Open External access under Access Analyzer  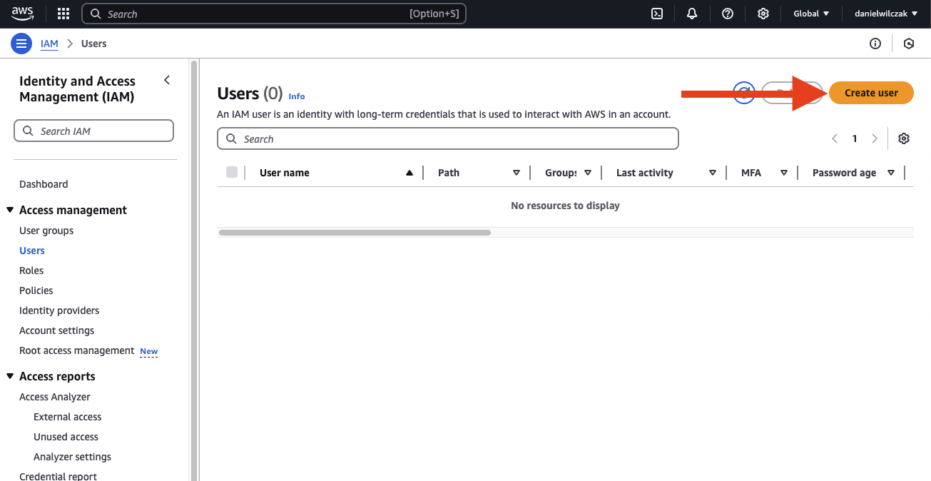[68, 417]
